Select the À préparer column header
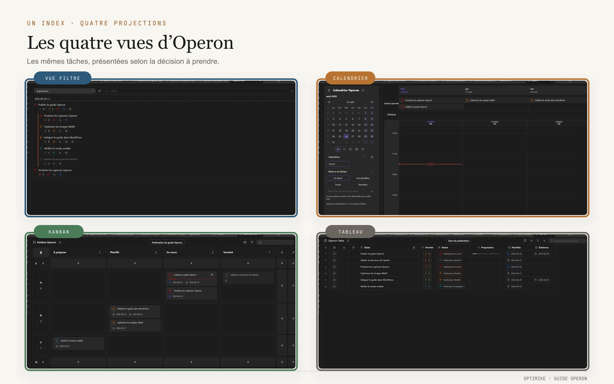The width and height of the screenshot is (614, 384). click(x=78, y=252)
